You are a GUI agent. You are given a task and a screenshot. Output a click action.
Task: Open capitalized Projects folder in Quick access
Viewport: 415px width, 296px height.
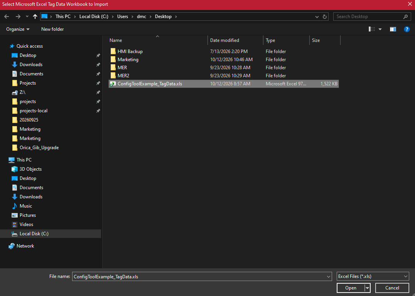(27, 83)
